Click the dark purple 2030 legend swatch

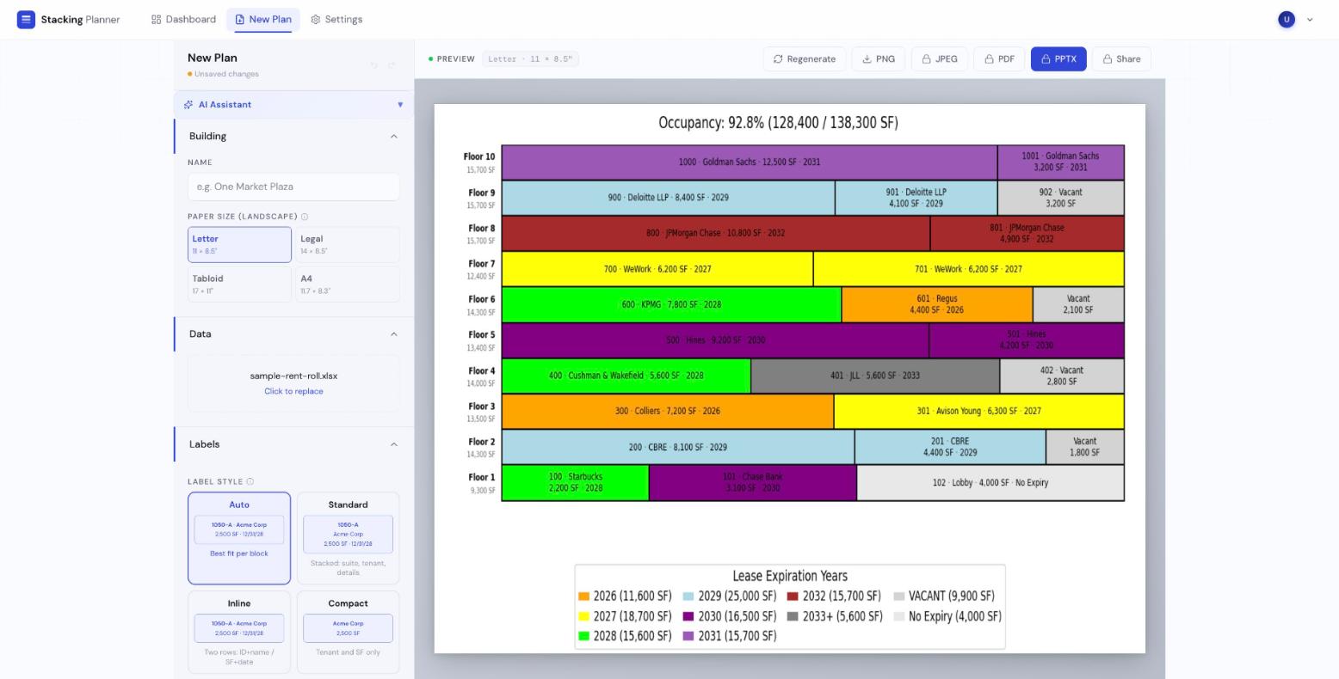pos(688,616)
